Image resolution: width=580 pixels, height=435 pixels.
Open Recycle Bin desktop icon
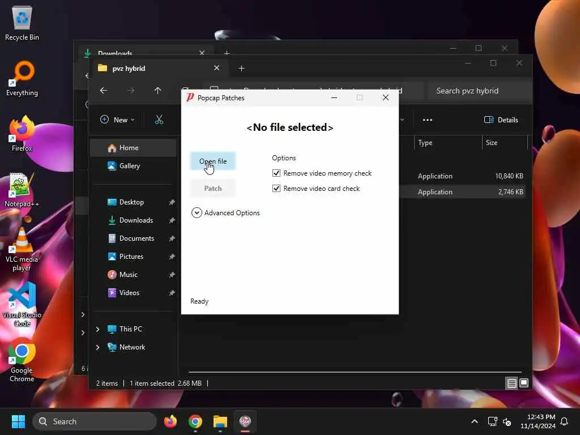pyautogui.click(x=22, y=23)
